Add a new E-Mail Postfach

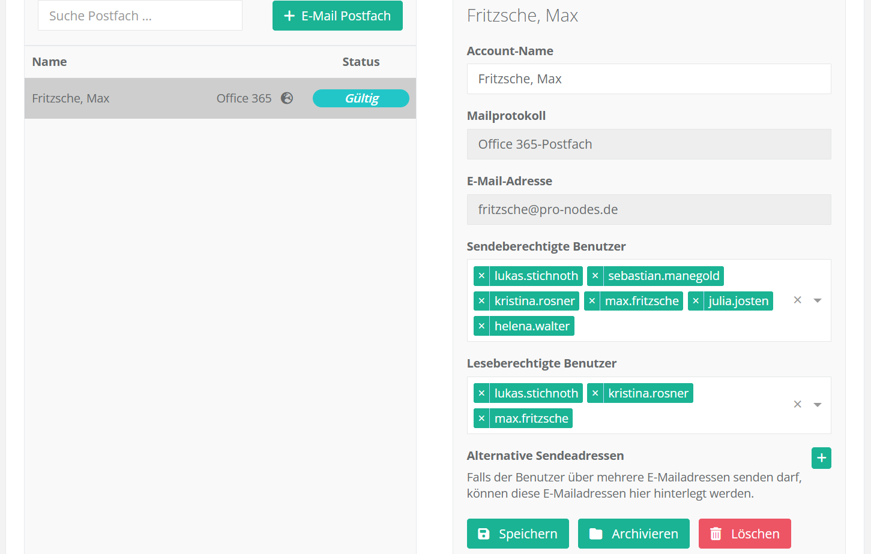point(337,16)
